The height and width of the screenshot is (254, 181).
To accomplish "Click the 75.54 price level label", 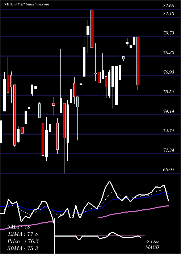I will (169, 92).
